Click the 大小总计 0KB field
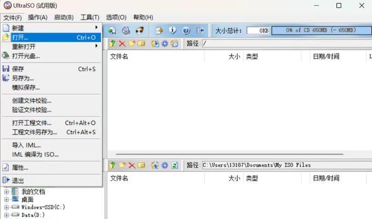The image size is (372, 219). coord(258,31)
